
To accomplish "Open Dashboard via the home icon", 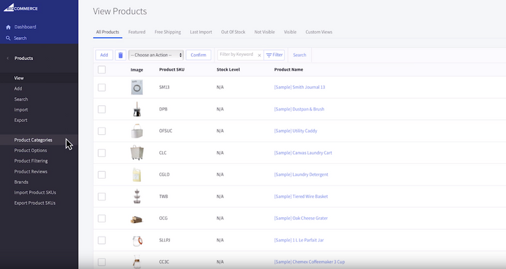I will pyautogui.click(x=8, y=27).
